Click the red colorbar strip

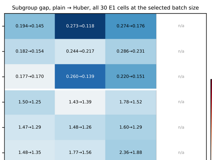[x=211, y=120]
